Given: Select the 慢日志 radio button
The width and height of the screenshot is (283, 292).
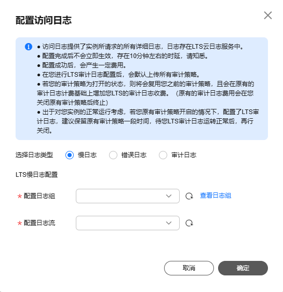Looking at the screenshot, I should [70, 155].
